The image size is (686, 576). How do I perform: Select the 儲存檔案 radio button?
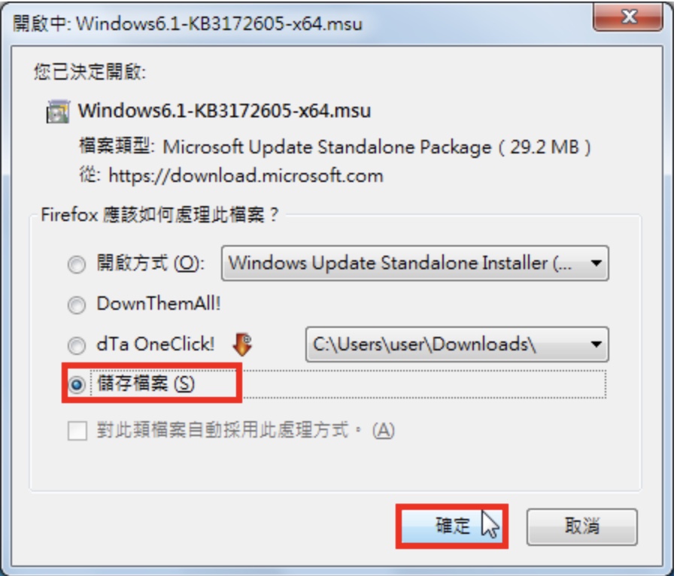tap(77, 384)
